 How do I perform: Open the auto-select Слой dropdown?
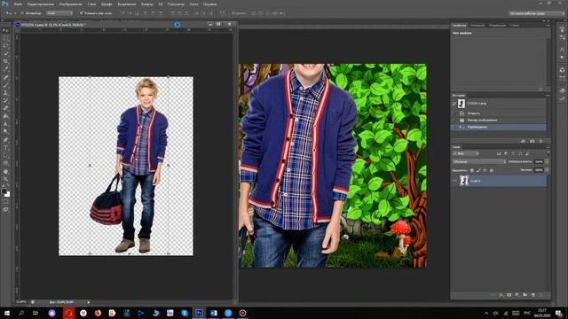[59, 13]
